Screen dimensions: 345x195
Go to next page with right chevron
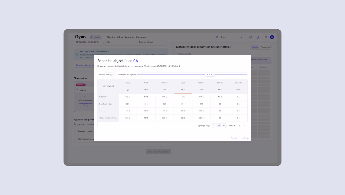pos(244,126)
